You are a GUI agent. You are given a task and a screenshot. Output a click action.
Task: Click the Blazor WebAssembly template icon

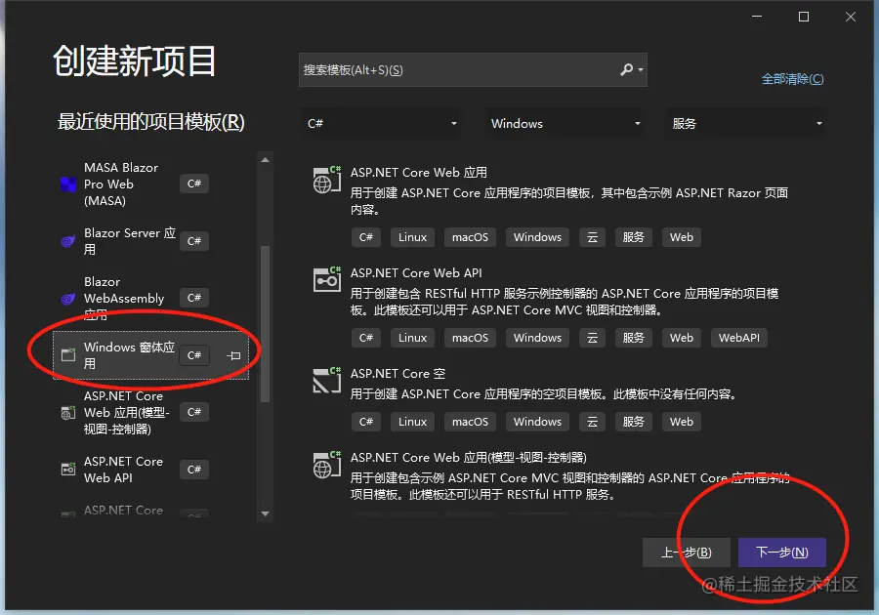[68, 299]
